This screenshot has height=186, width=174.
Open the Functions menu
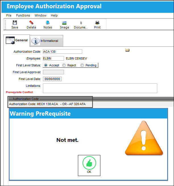pyautogui.click(x=23, y=15)
